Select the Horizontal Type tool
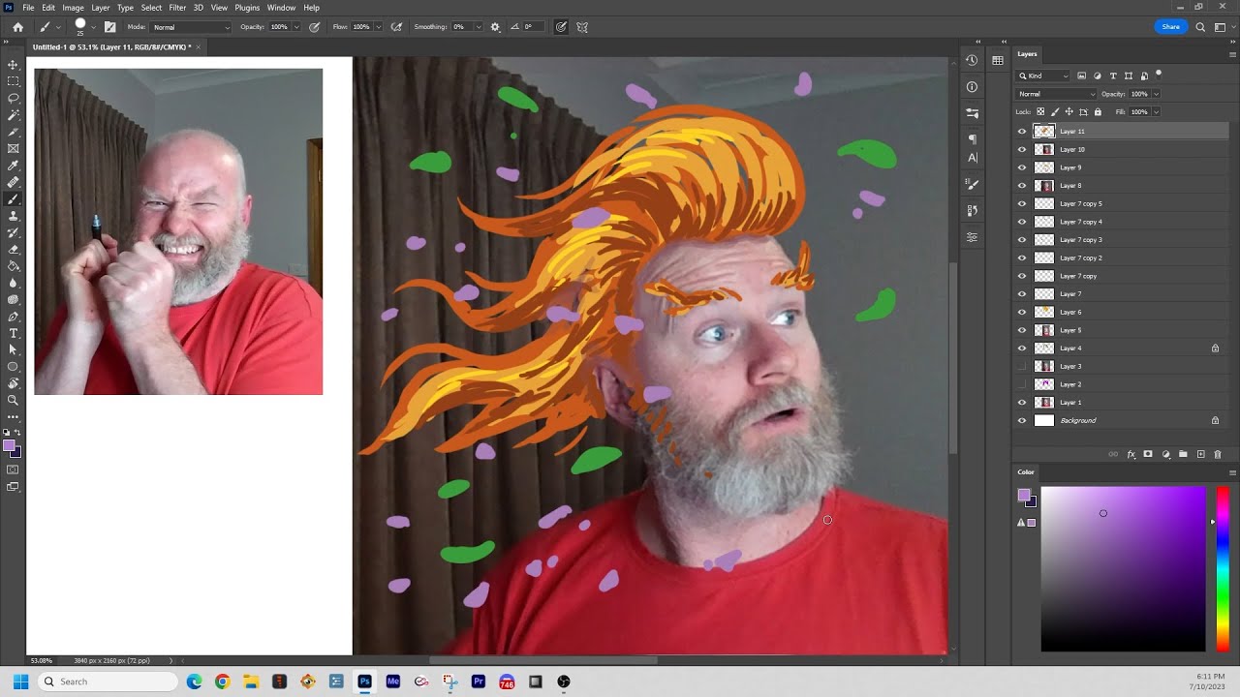The width and height of the screenshot is (1240, 697). pyautogui.click(x=13, y=333)
